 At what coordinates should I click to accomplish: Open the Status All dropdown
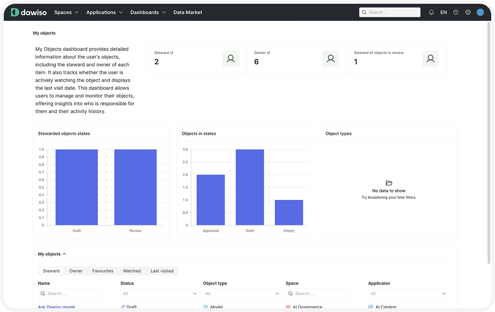click(x=160, y=293)
